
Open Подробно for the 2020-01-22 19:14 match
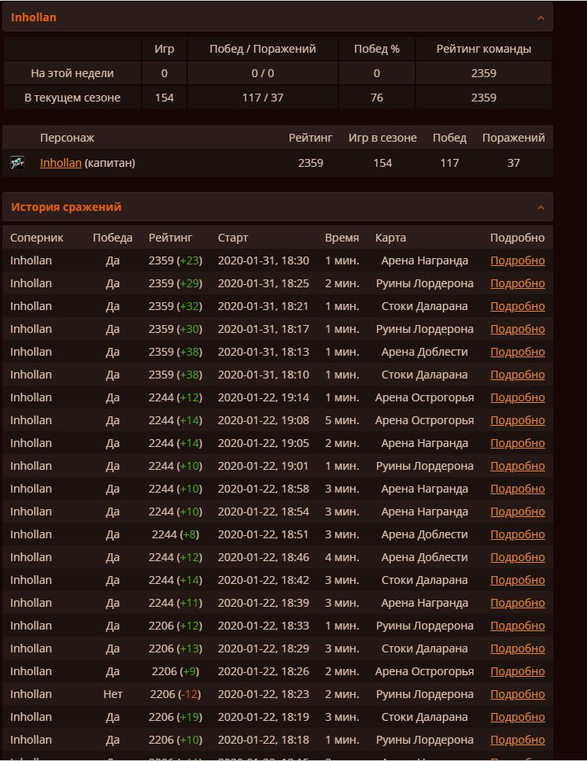point(517,397)
